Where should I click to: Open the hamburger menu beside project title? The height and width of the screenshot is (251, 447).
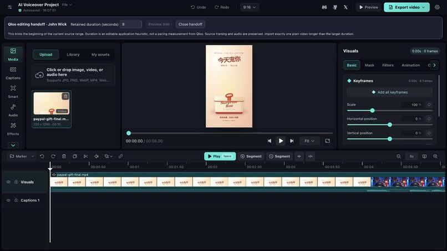pos(9,7)
